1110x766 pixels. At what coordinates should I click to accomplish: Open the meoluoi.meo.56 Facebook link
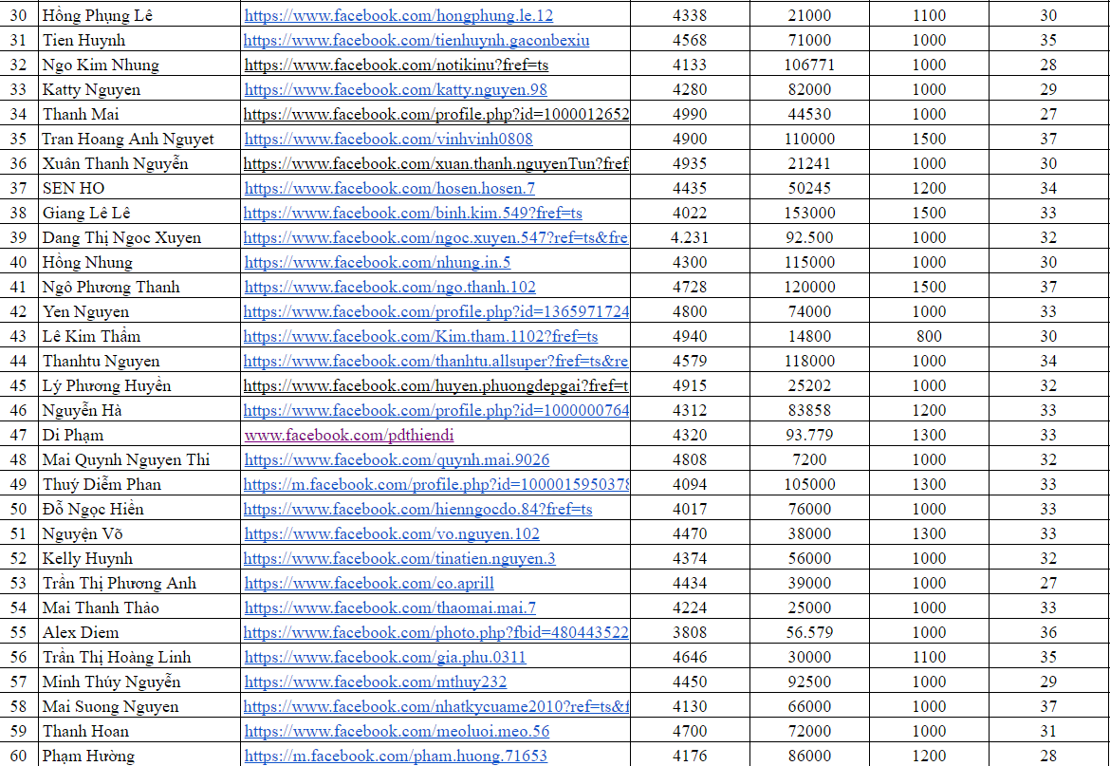tap(397, 732)
